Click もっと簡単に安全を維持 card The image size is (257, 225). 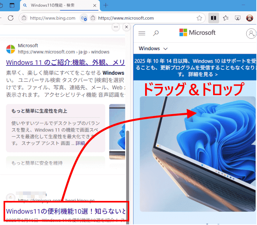click(x=56, y=163)
